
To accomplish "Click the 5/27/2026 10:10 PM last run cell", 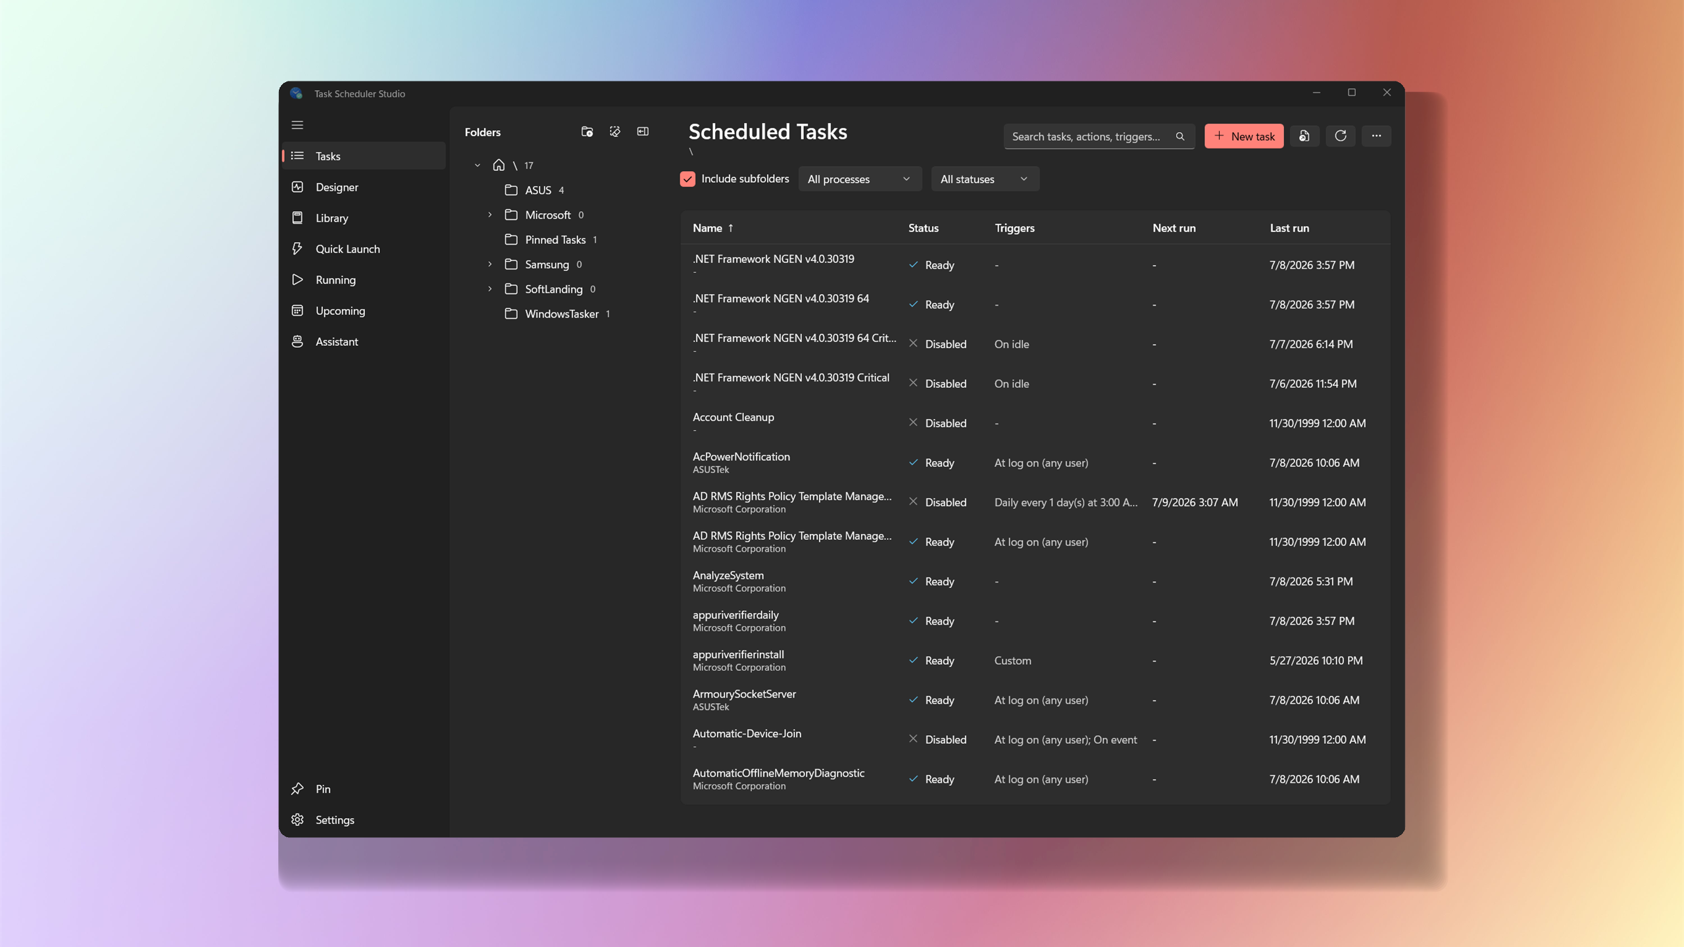I will pyautogui.click(x=1316, y=660).
